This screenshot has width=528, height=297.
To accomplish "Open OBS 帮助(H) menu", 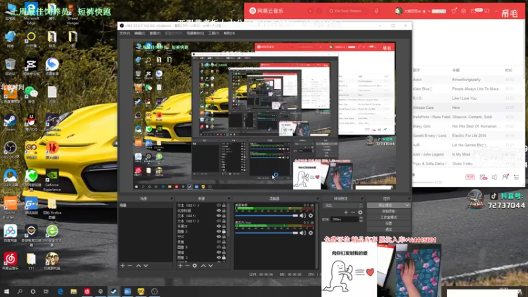I will pyautogui.click(x=229, y=34).
